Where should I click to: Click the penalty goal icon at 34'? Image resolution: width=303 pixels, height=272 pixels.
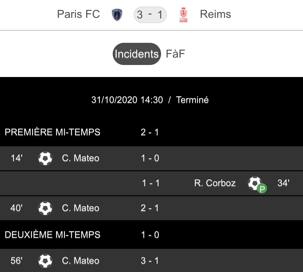pos(256,184)
